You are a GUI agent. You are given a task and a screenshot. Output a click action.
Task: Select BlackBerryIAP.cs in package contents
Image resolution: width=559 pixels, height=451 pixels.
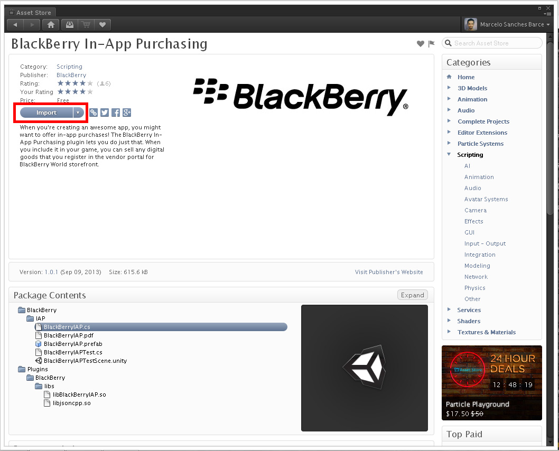161,327
